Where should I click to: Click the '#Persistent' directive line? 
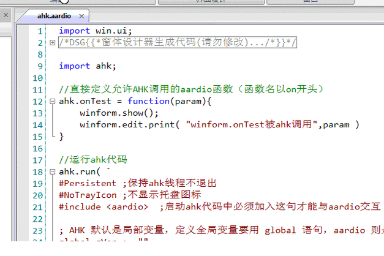click(138, 183)
